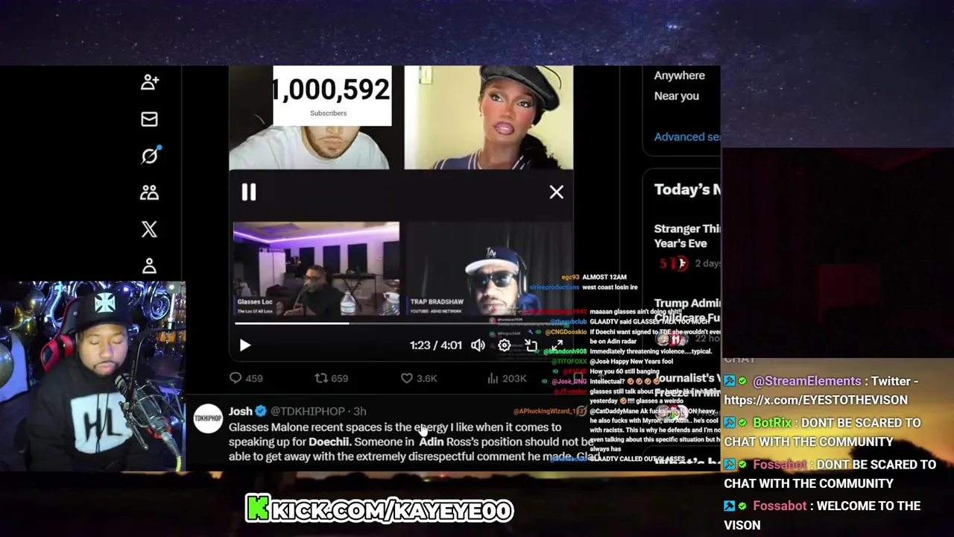Pause the video with top-left pause icon
The image size is (954, 537).
click(x=248, y=192)
